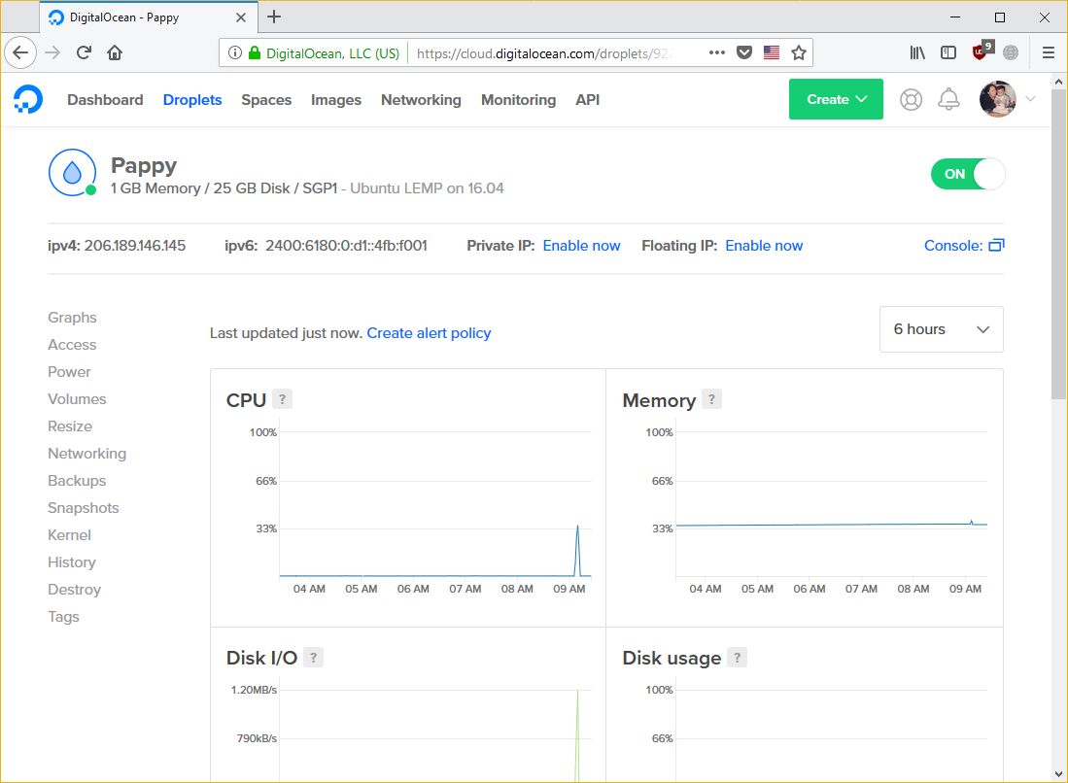Toggle the sidebar view icon
Image resolution: width=1068 pixels, height=783 pixels.
[948, 52]
